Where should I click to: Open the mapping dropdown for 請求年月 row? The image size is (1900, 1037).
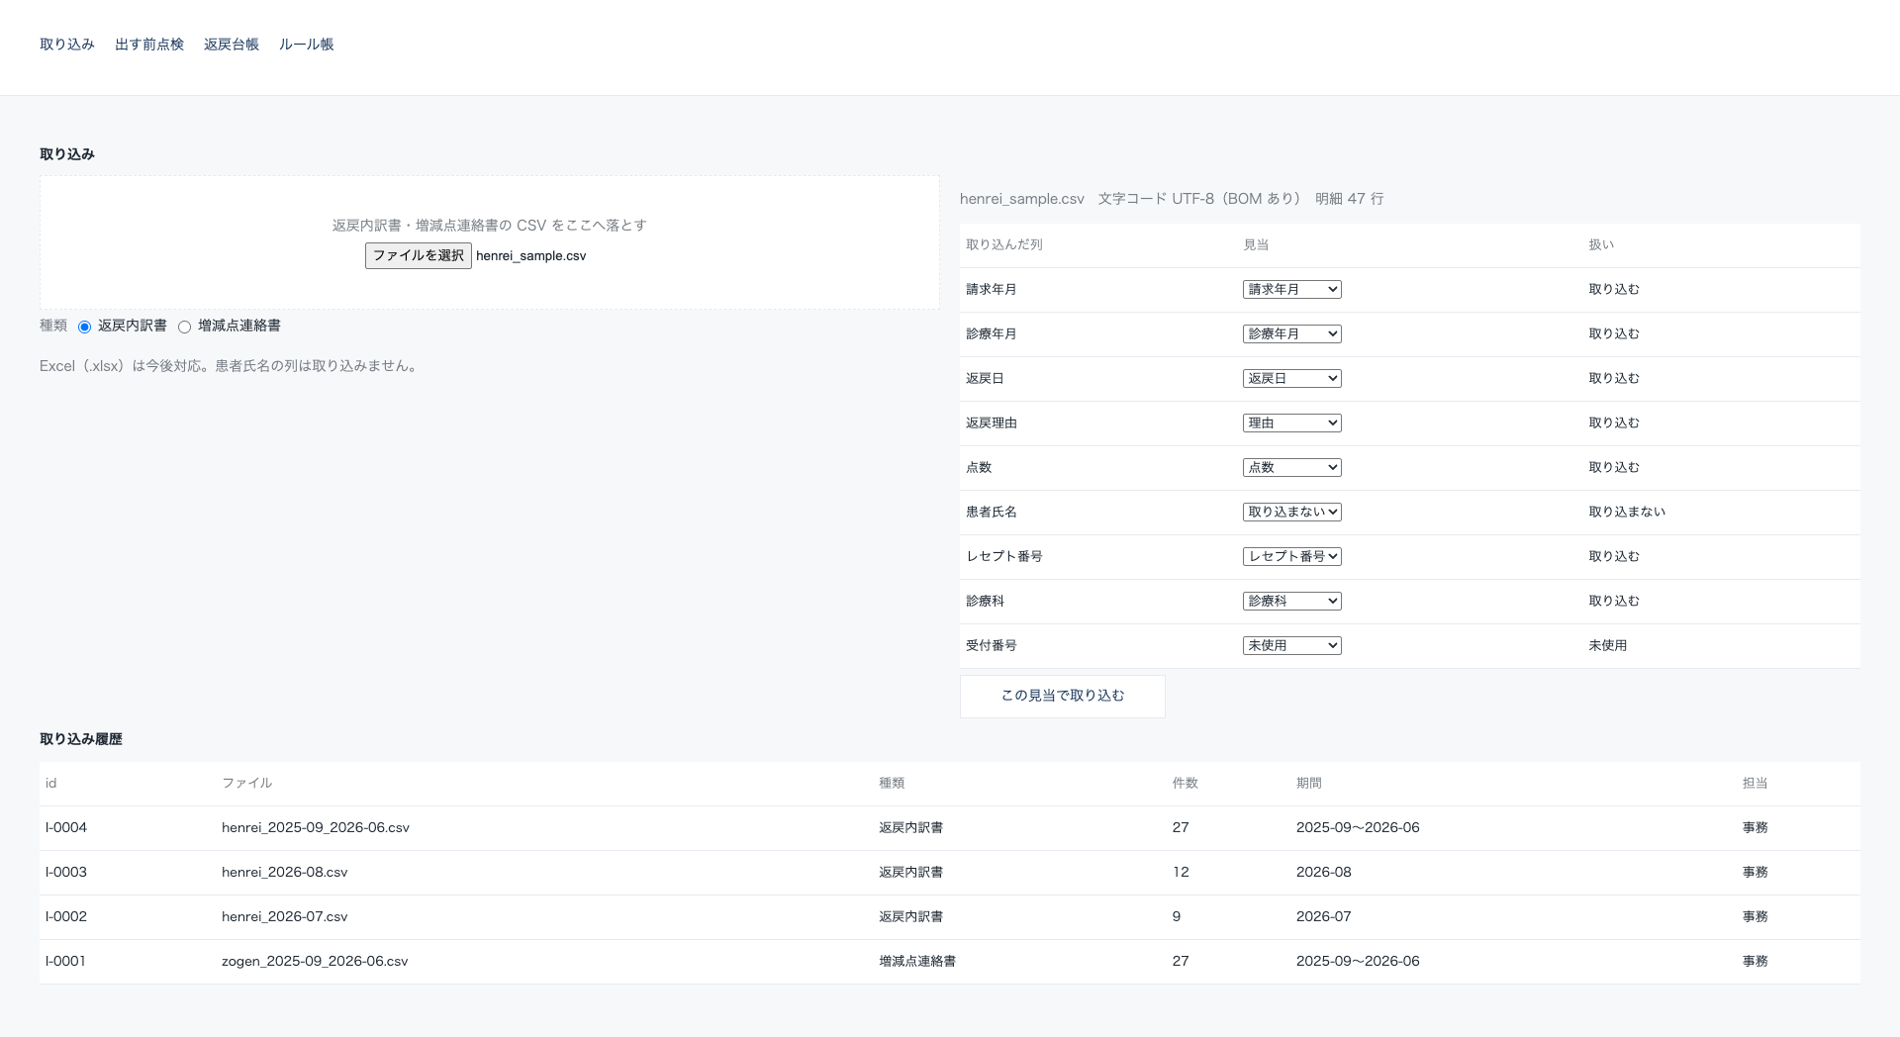click(1292, 290)
